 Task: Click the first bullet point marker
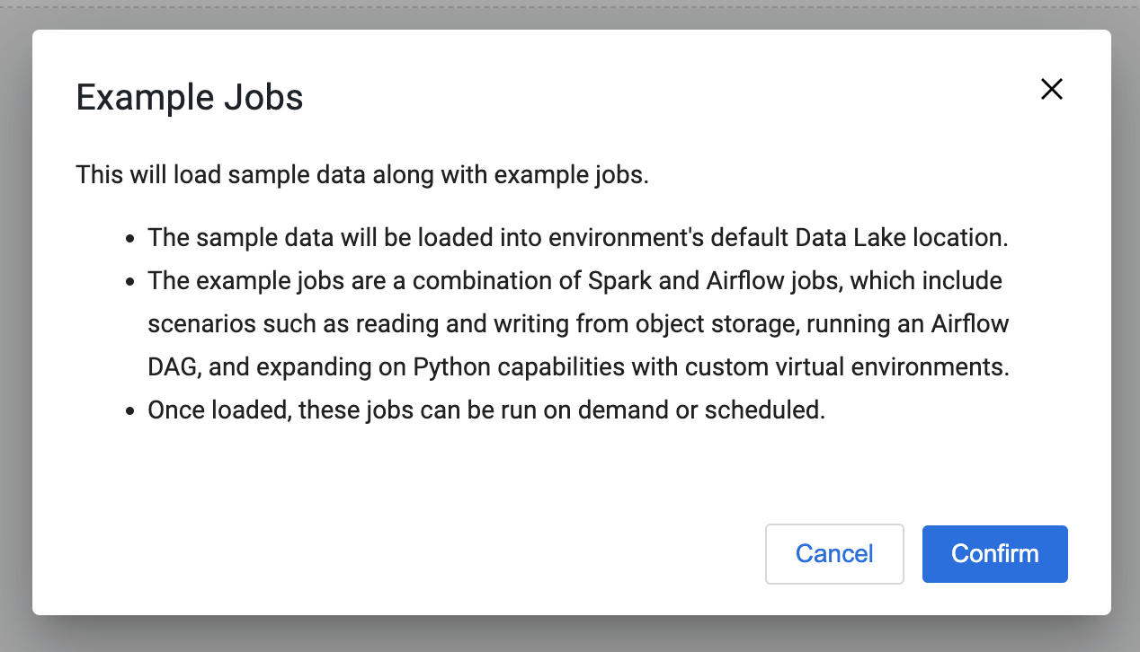tap(130, 240)
